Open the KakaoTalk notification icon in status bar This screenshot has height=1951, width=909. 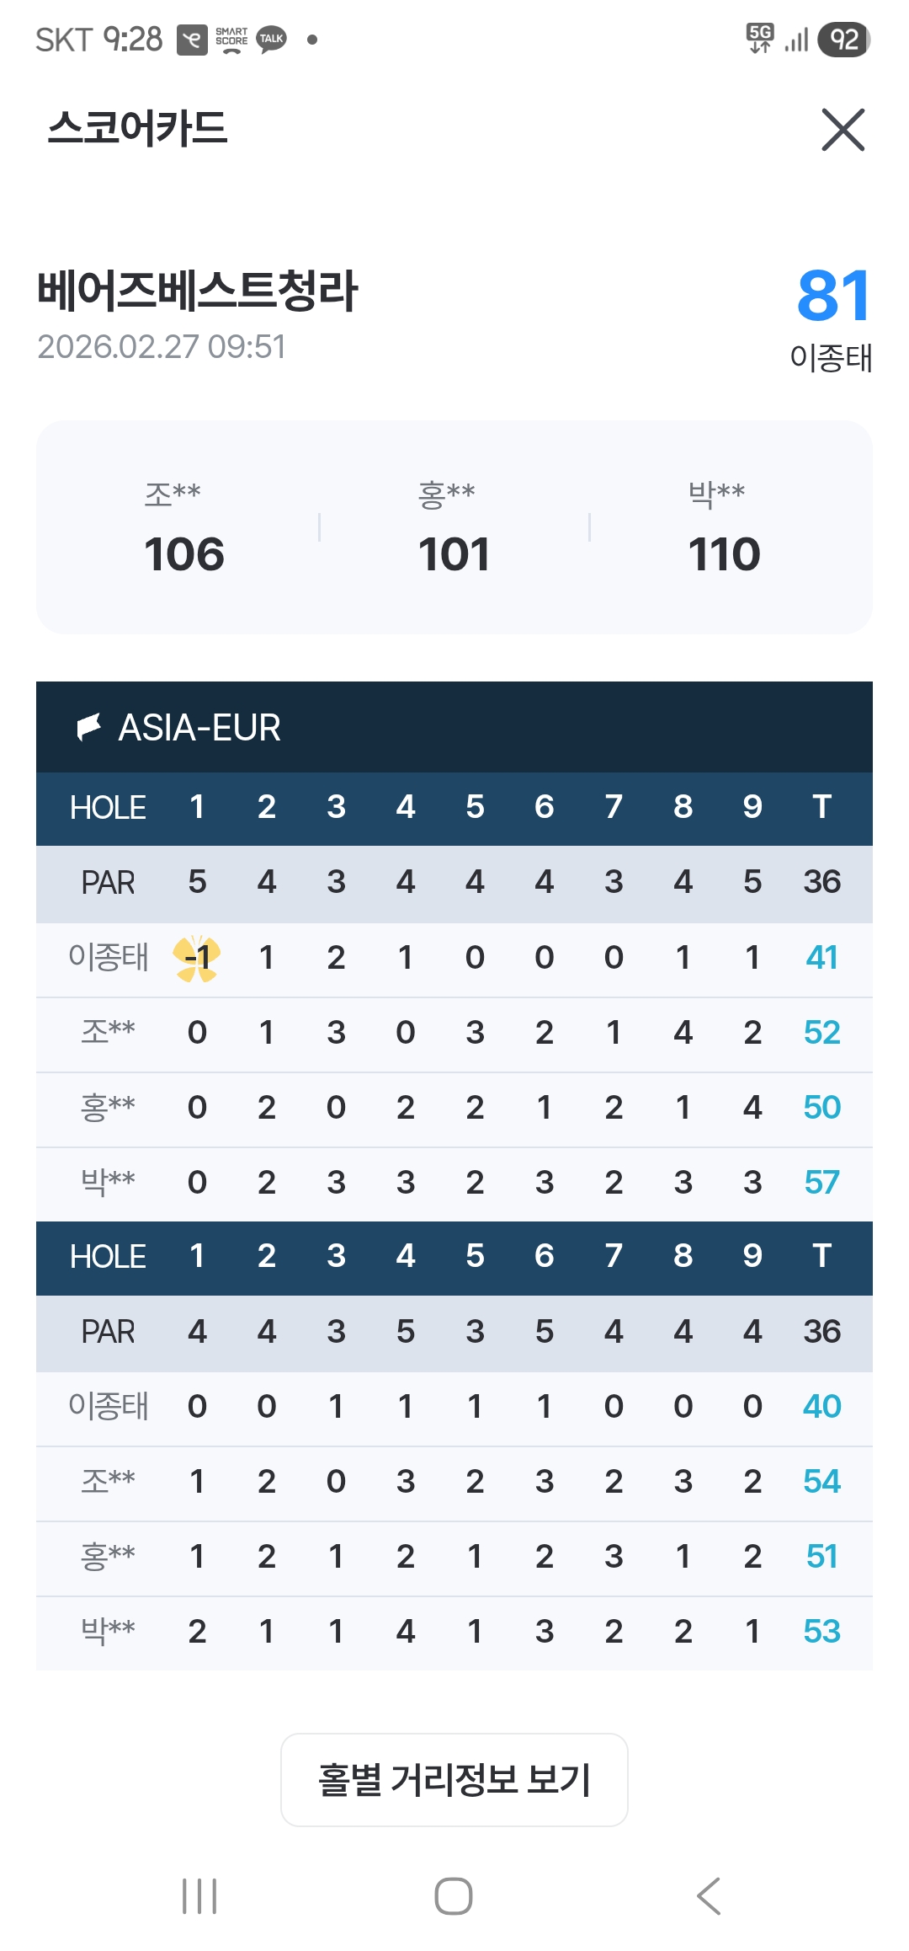(x=271, y=39)
